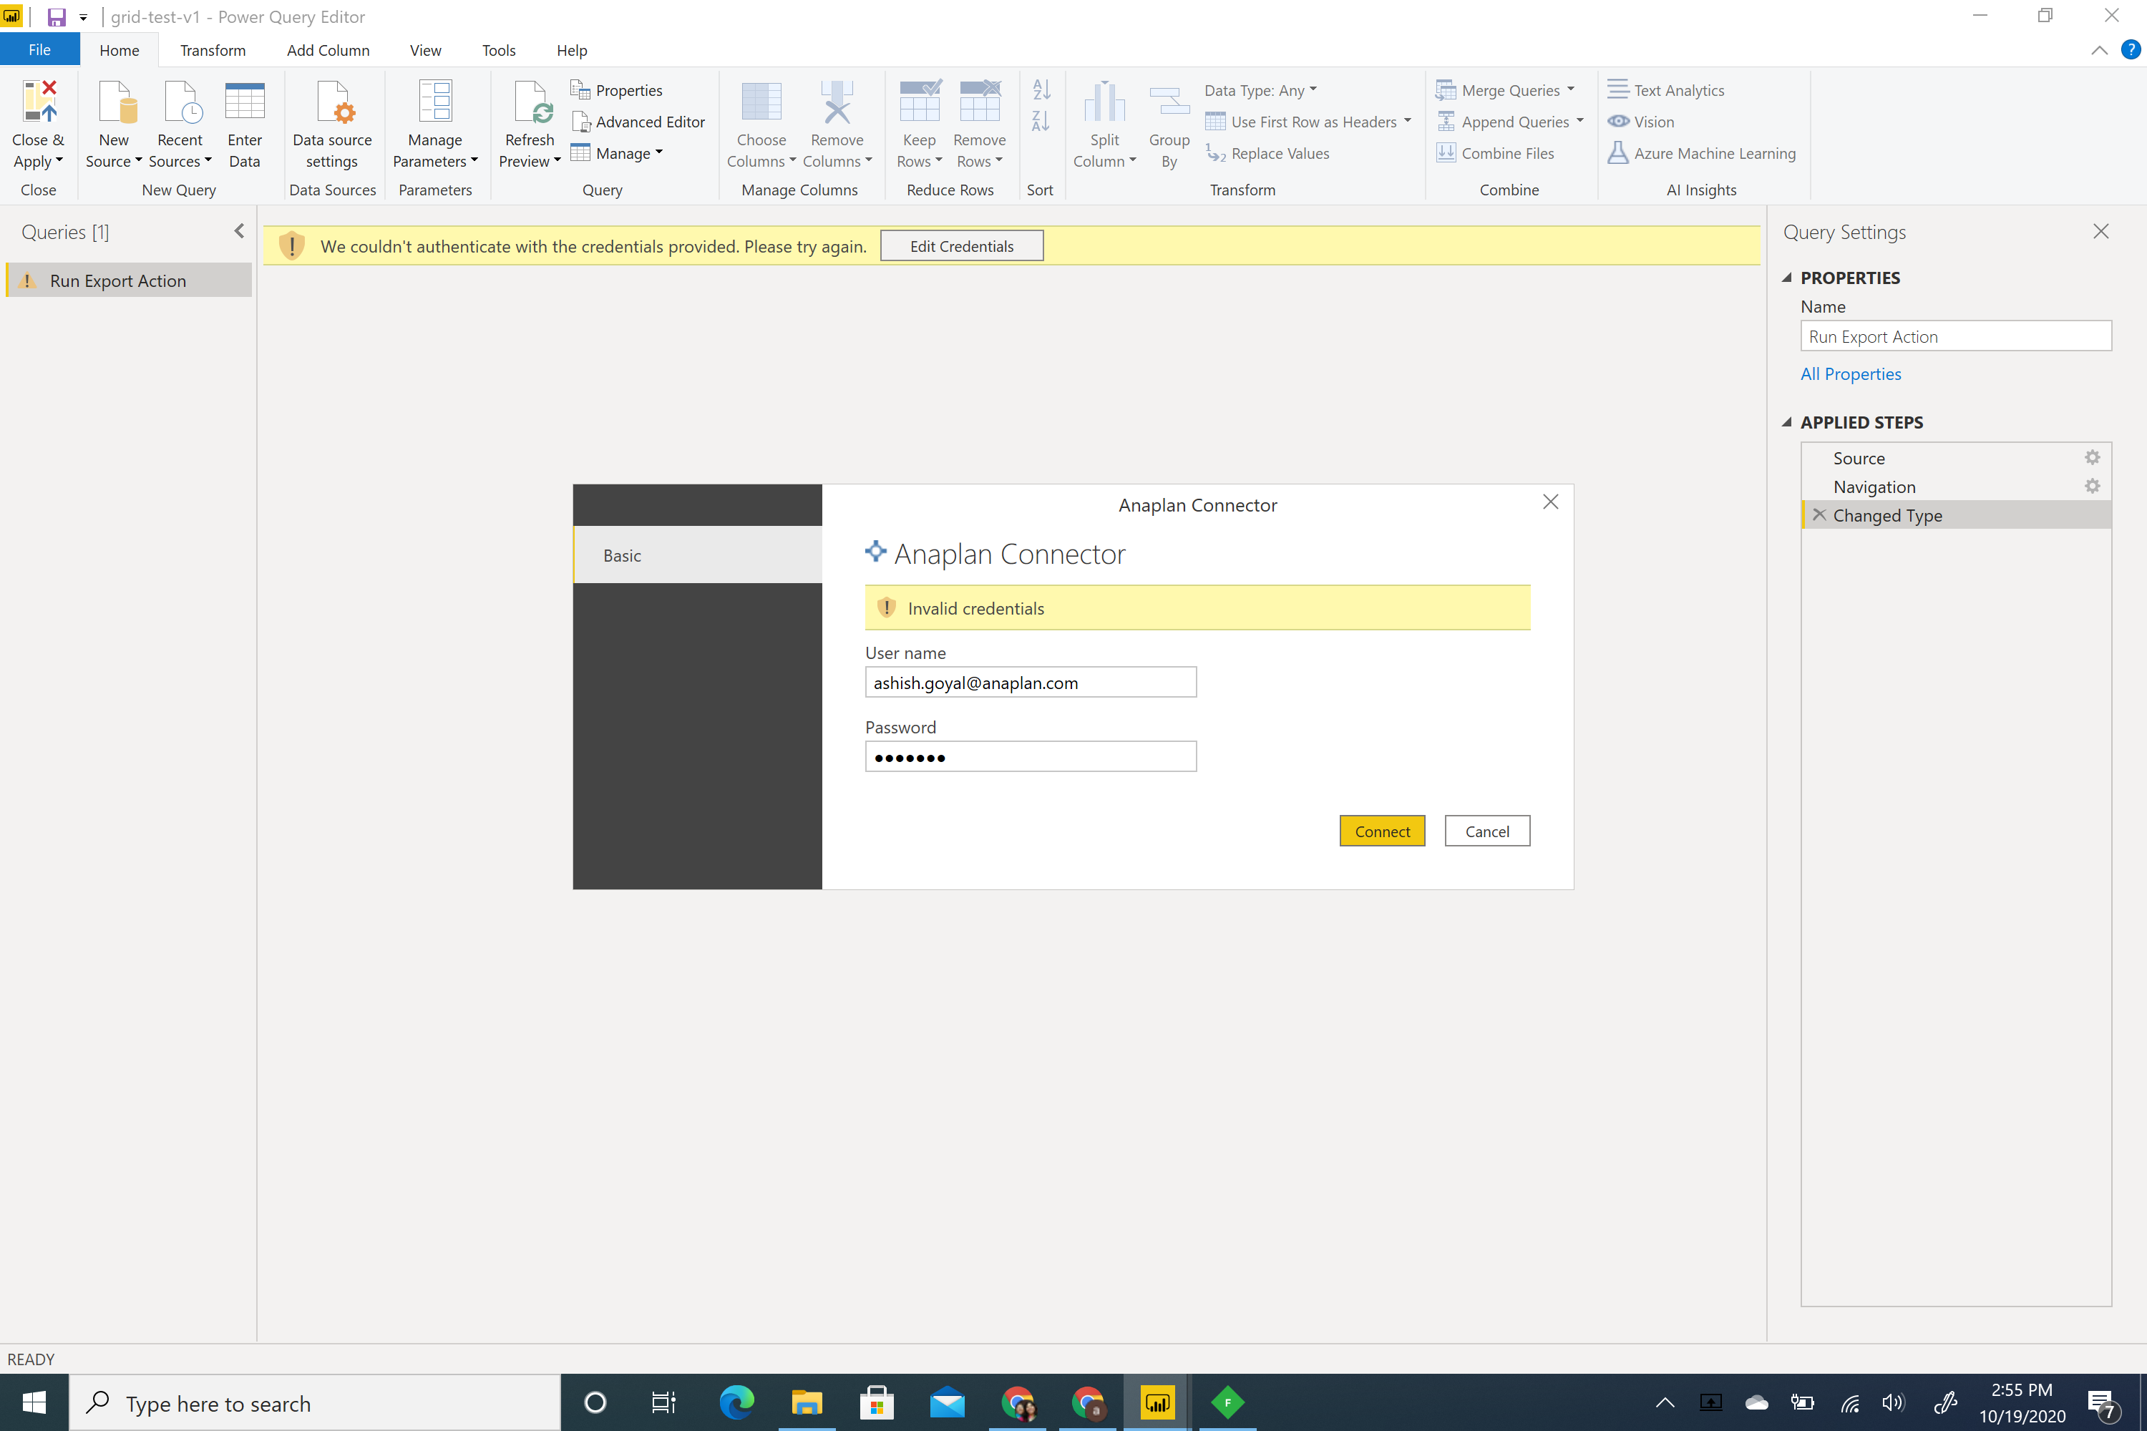Click Cancel in Anaplan Connector dialog
This screenshot has width=2147, height=1431.
(1487, 831)
